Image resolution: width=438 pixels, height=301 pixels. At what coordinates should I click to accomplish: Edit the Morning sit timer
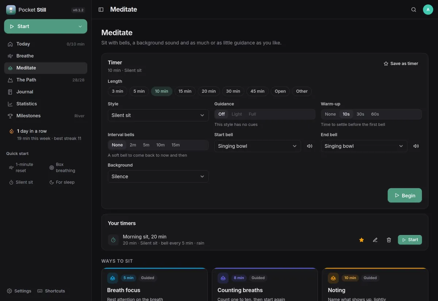coord(375,240)
